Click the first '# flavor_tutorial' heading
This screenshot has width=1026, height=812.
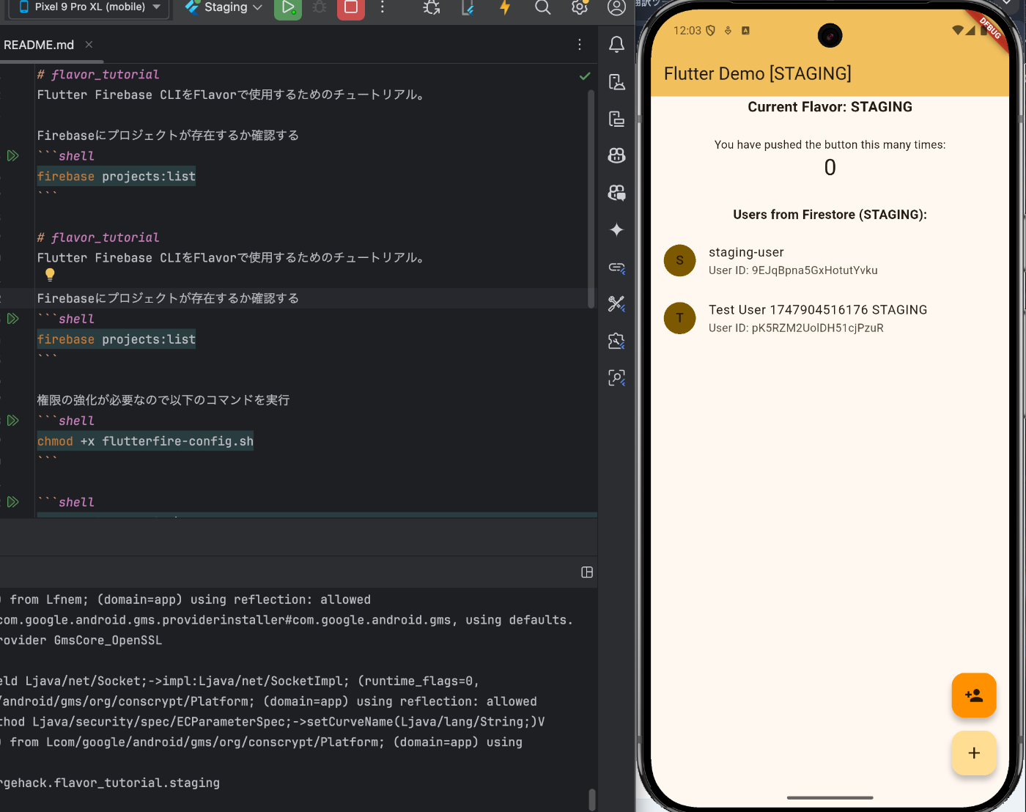point(98,75)
